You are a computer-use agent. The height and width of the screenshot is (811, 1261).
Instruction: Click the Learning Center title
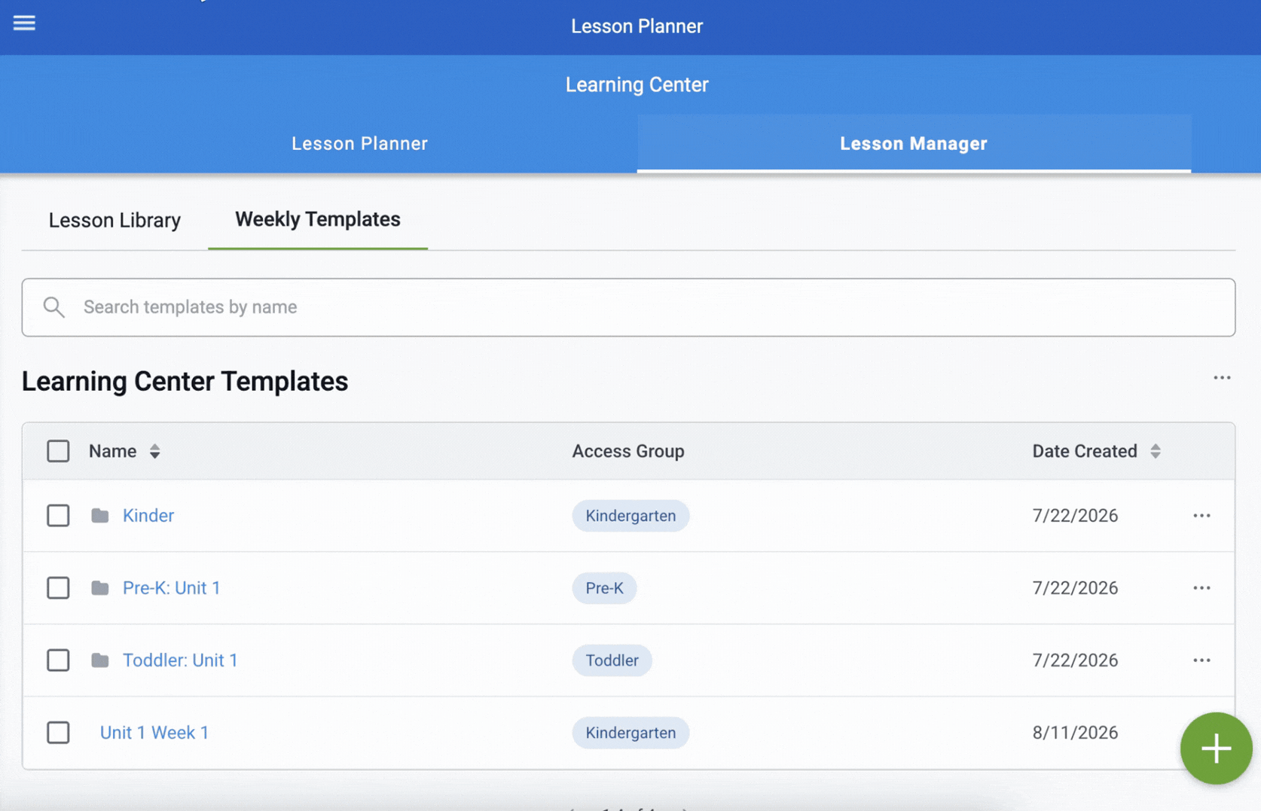pos(637,84)
